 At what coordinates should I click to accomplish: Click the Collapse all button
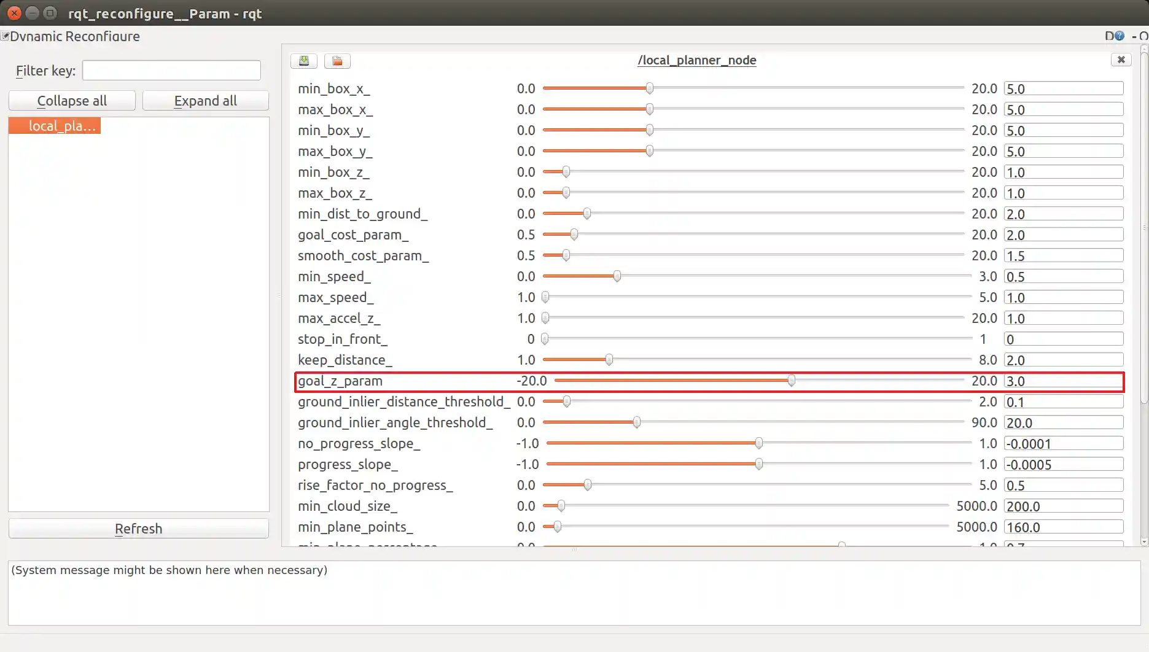click(x=72, y=100)
